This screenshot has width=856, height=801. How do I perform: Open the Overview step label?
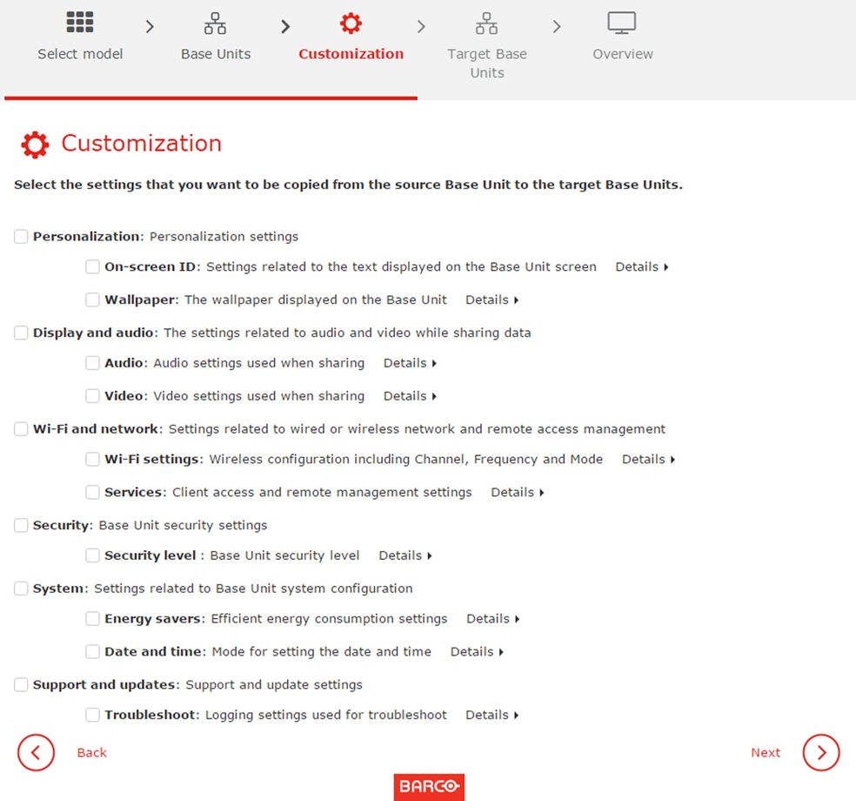click(623, 54)
